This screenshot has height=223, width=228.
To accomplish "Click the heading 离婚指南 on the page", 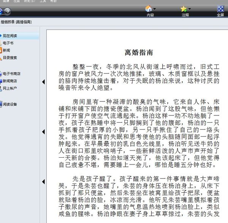I will [x=139, y=52].
